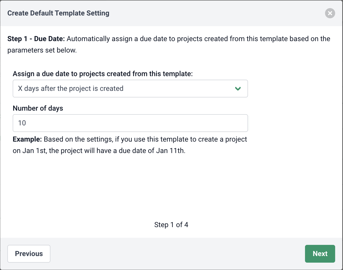Click the bold 'Step 1 - Due Date:' heading

pyautogui.click(x=36, y=39)
